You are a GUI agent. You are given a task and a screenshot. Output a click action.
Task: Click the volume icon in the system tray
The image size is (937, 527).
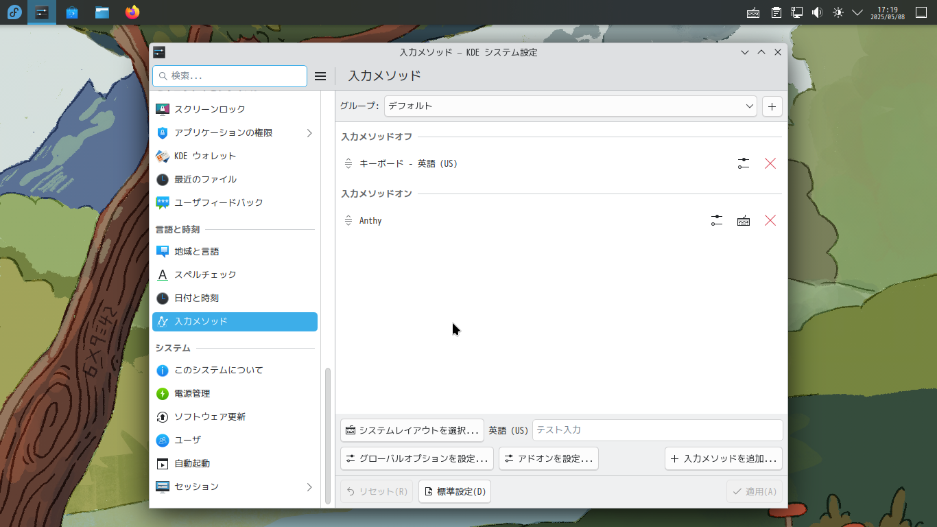(x=816, y=12)
